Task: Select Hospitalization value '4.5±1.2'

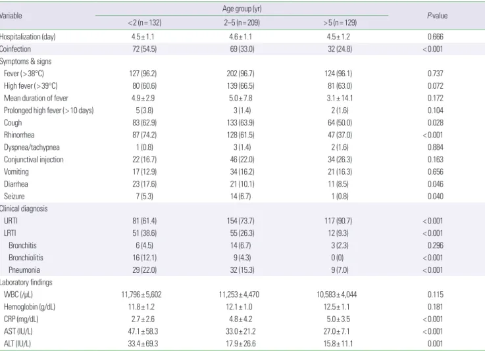Action: coord(338,37)
